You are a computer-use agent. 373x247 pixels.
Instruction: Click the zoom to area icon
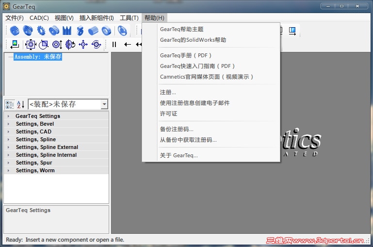[44, 44]
